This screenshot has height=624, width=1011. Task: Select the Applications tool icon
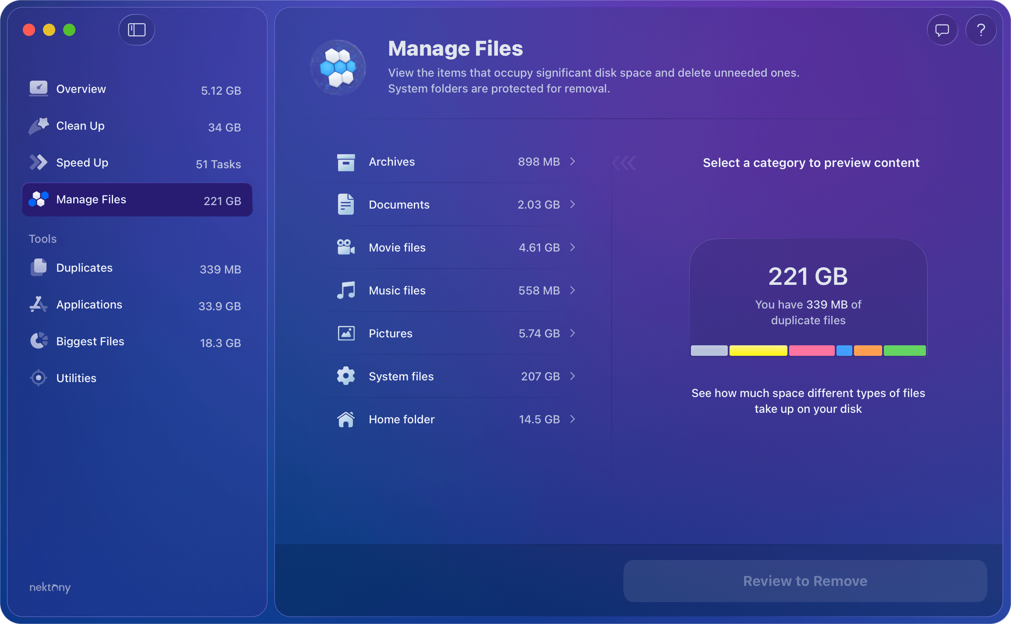coord(38,305)
